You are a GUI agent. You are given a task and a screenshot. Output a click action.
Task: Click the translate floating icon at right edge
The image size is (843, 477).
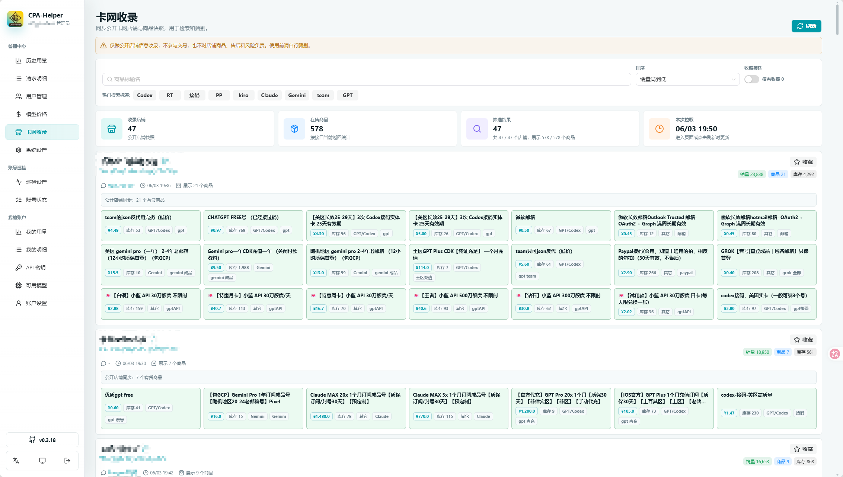pos(835,354)
